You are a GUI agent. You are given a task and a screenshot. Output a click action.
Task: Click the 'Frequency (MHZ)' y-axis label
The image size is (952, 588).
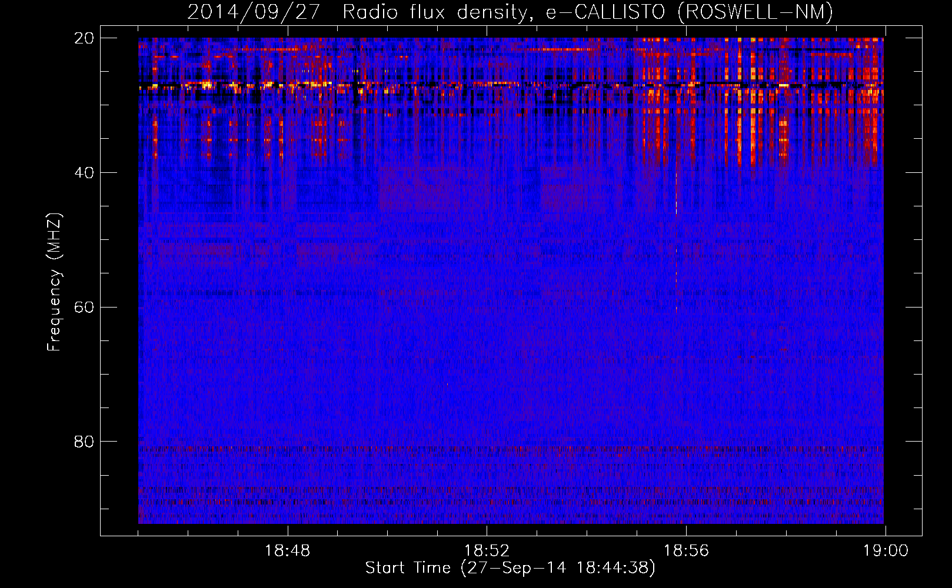[x=54, y=282]
